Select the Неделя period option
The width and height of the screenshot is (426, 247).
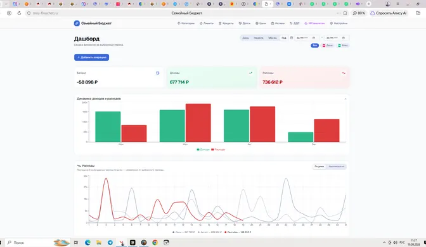click(259, 38)
